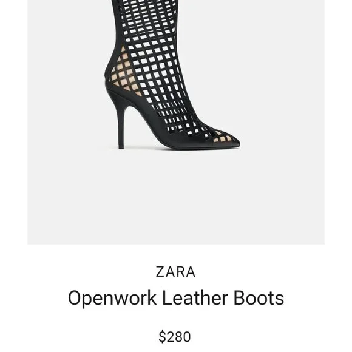Click the beige lining near the ankle
352x352 pixels.
[x=123, y=70]
